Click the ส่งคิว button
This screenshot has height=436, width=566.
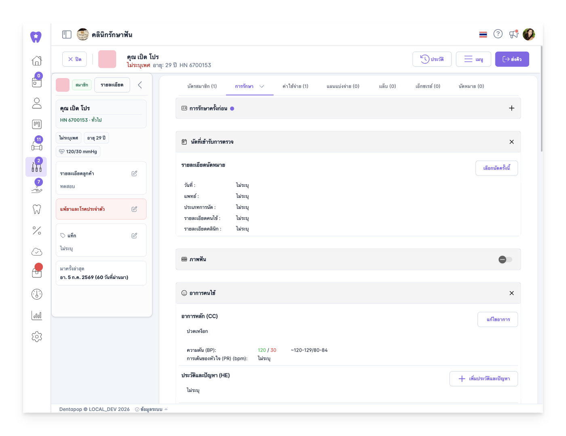(x=512, y=59)
